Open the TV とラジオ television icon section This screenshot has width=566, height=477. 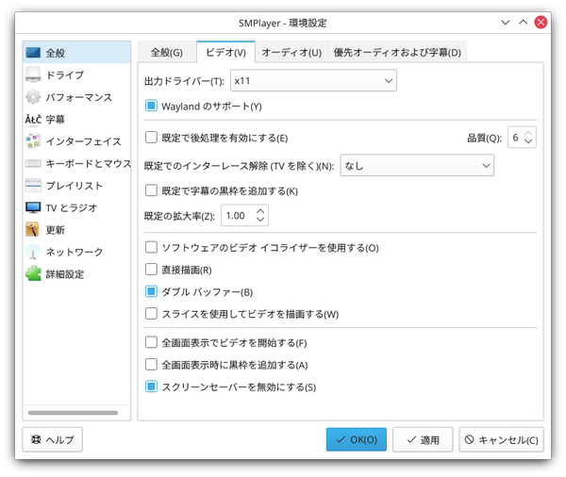point(33,207)
